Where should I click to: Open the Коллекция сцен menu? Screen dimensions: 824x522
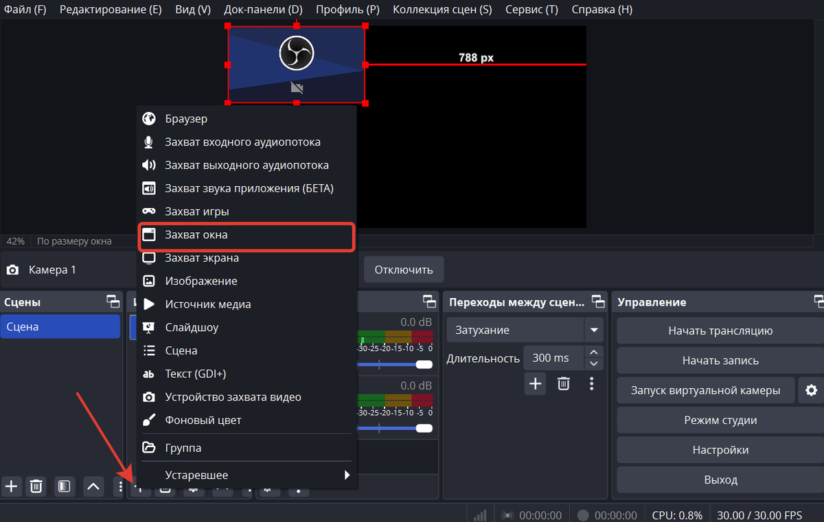tap(442, 10)
